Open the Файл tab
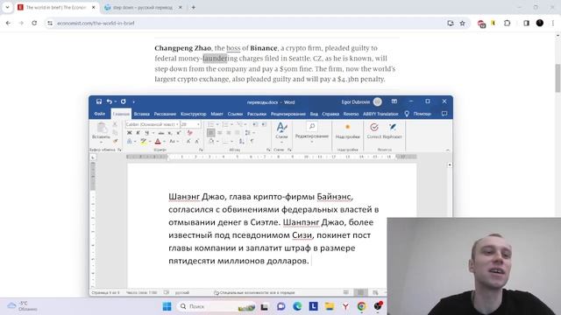This screenshot has height=315, width=561. [99, 114]
